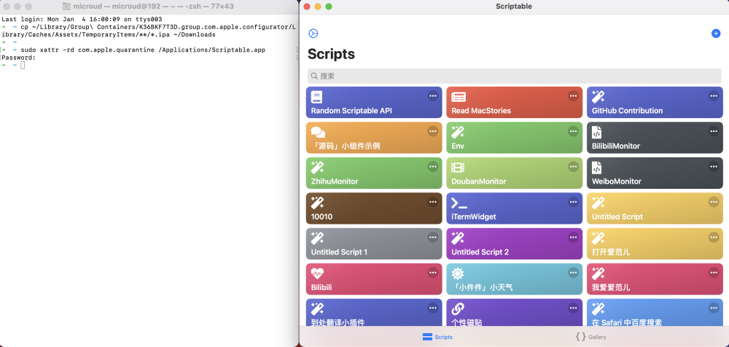Image resolution: width=729 pixels, height=347 pixels.
Task: Click the chat bubbles icon on 「源码」小组件示例
Action: pyautogui.click(x=318, y=133)
